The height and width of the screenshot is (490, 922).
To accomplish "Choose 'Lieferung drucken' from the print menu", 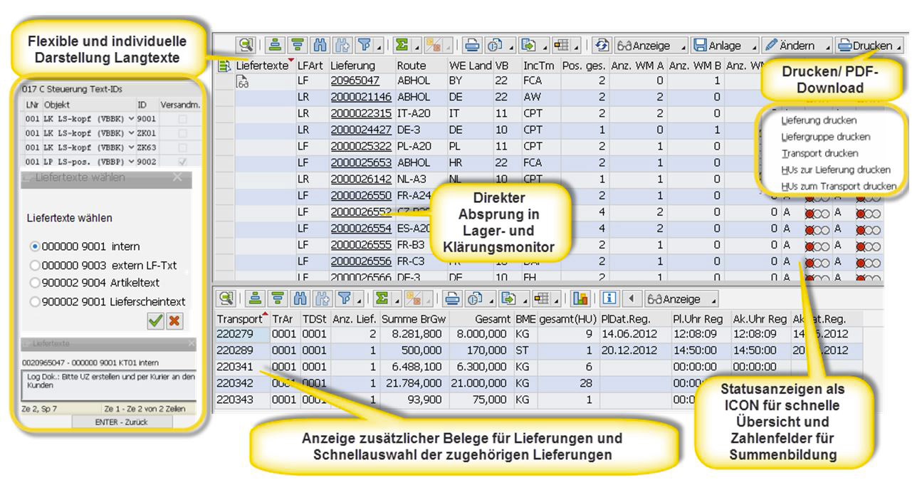I will pyautogui.click(x=818, y=120).
